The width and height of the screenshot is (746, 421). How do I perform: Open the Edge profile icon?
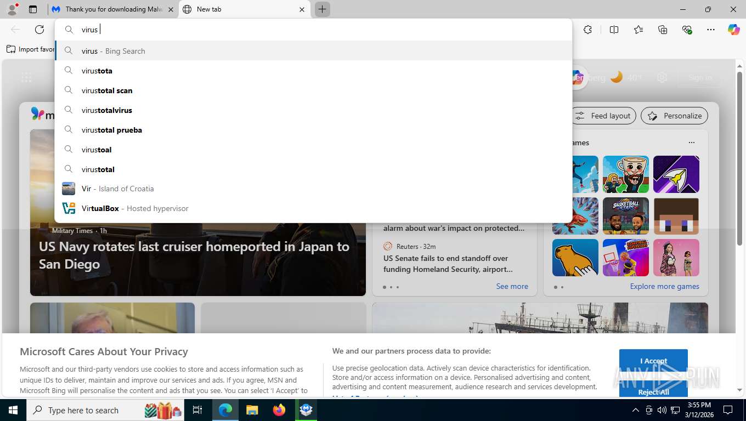12,9
